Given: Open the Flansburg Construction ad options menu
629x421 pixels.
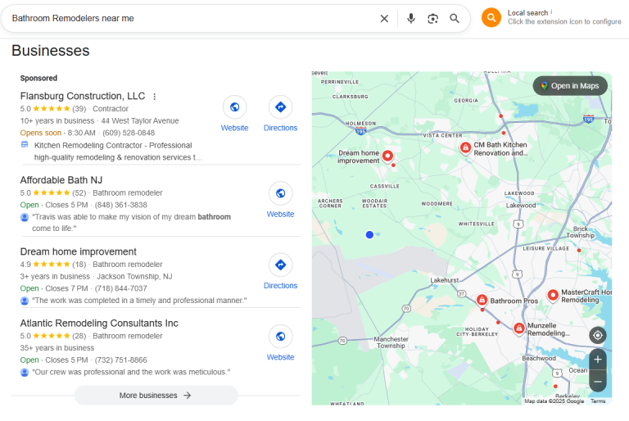Looking at the screenshot, I should [154, 97].
